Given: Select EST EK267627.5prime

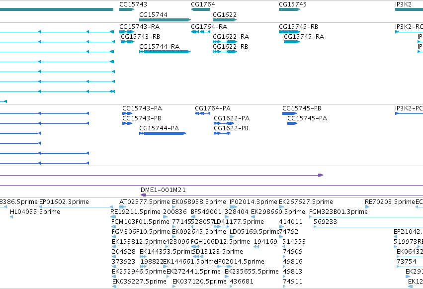Looking at the screenshot, I should coord(306,202).
